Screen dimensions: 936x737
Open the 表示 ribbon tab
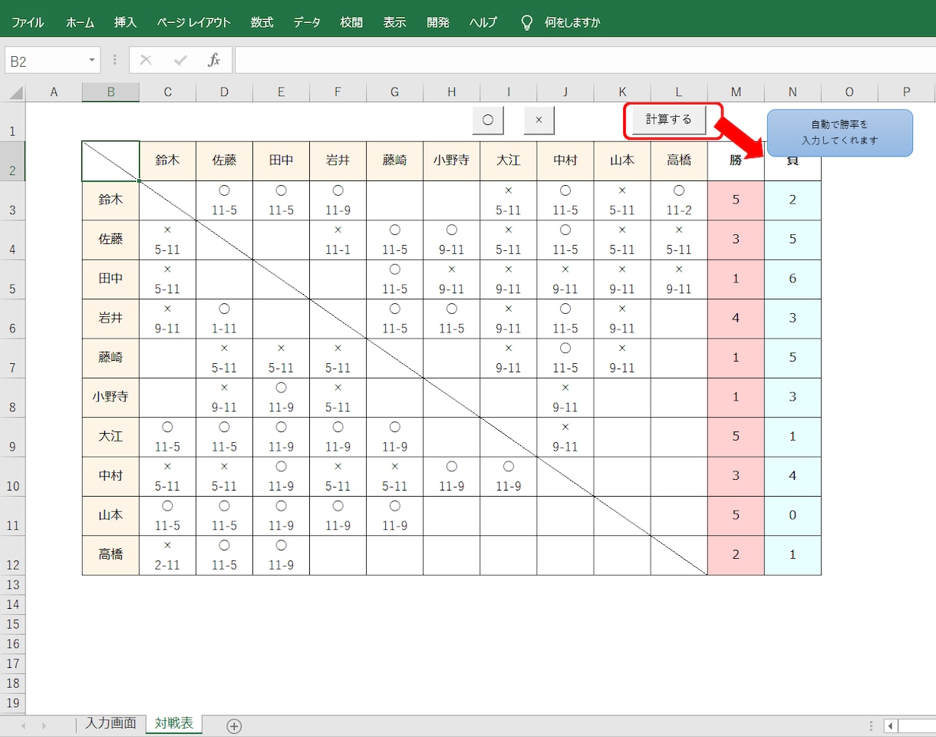394,22
